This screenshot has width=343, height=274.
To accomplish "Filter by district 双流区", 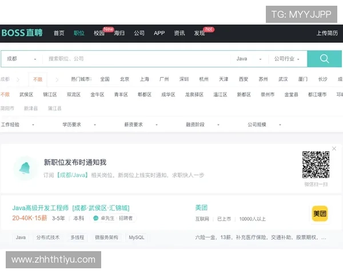I will click(74, 95).
